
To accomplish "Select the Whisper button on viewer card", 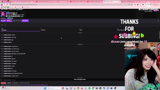I will click(x=9, y=21).
